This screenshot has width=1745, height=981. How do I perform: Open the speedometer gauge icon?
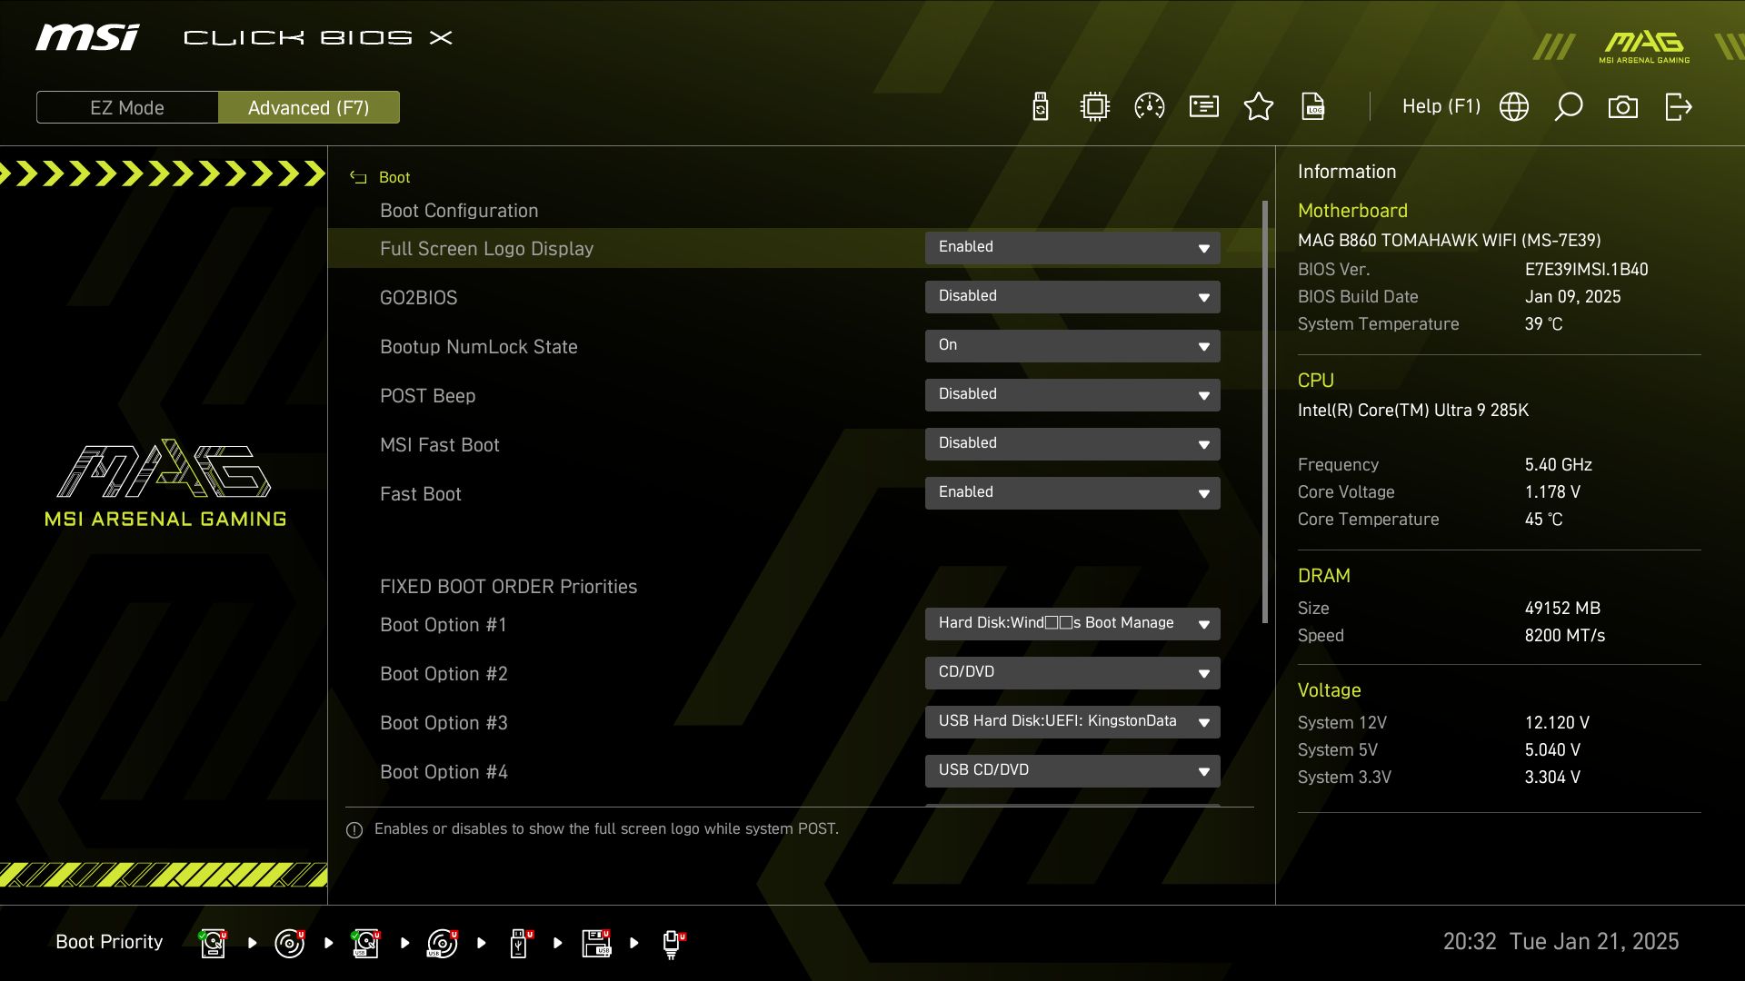click(1150, 107)
